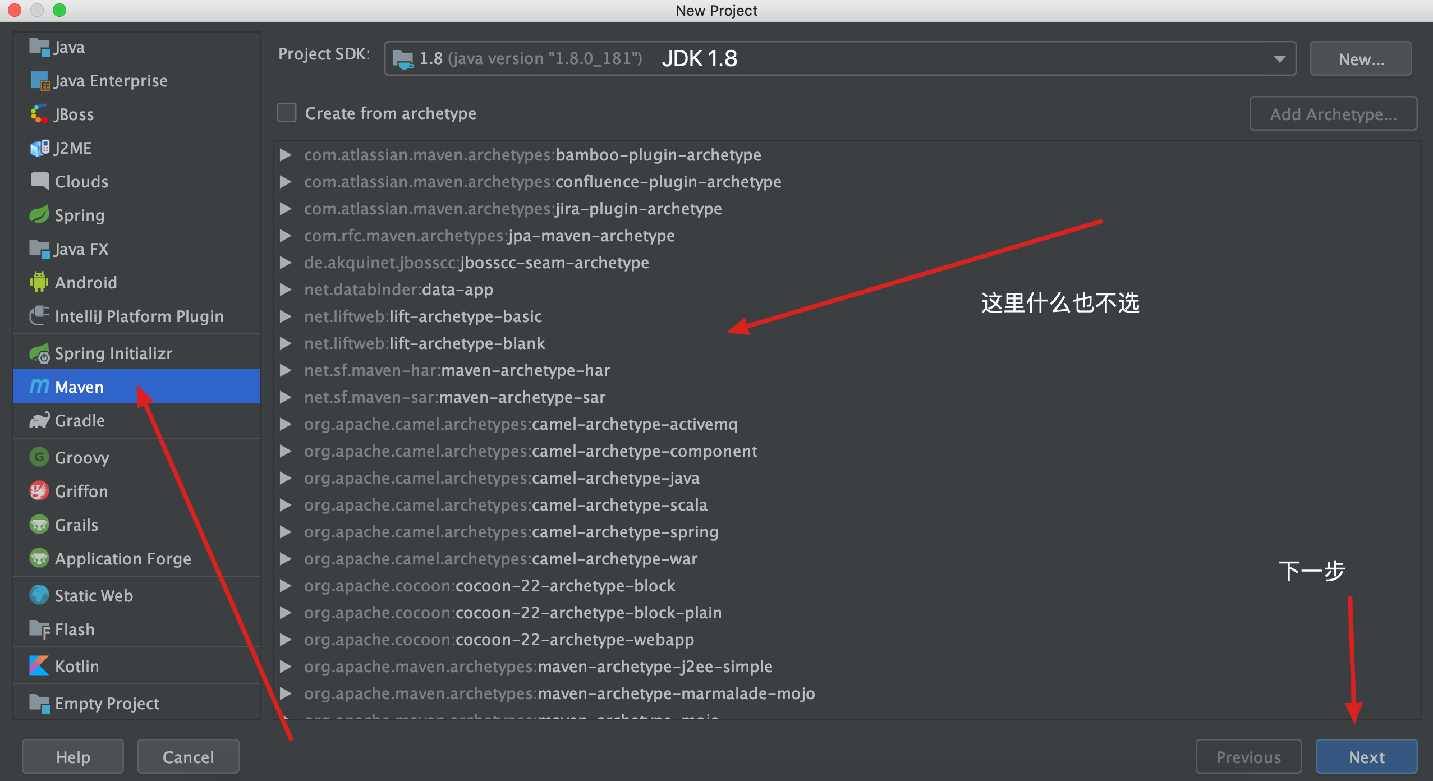Select the Spring Initializr icon
This screenshot has height=781, width=1433.
[39, 353]
